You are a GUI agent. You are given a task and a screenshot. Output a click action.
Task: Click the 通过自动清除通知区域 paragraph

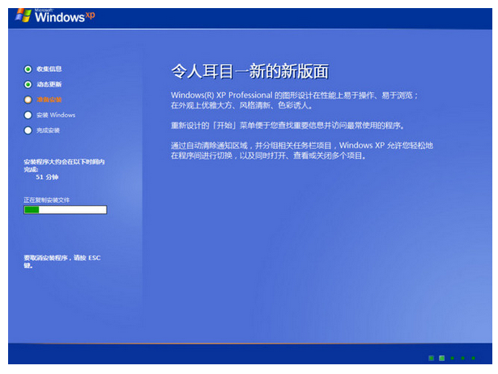[x=302, y=151]
